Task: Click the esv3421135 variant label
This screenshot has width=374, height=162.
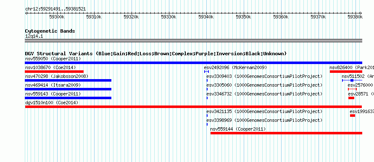Action: (264, 111)
